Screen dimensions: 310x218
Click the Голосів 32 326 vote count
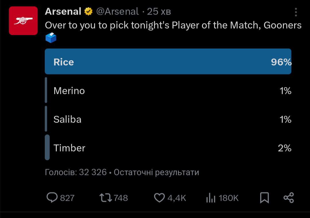pyautogui.click(x=76, y=172)
